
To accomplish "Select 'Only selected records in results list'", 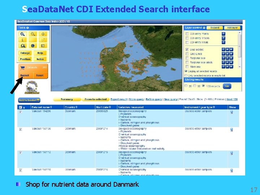I will tap(186, 75).
